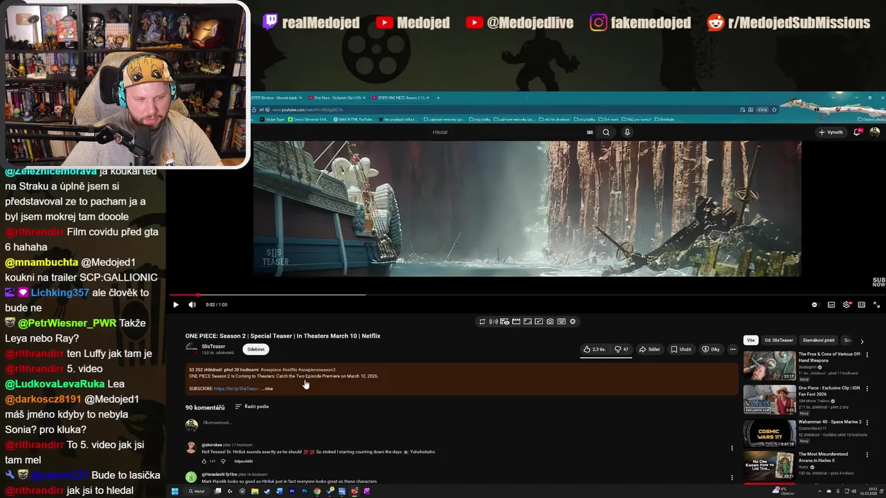
Task: Click the keyboard icon in the extension toolbar
Action: click(x=561, y=322)
